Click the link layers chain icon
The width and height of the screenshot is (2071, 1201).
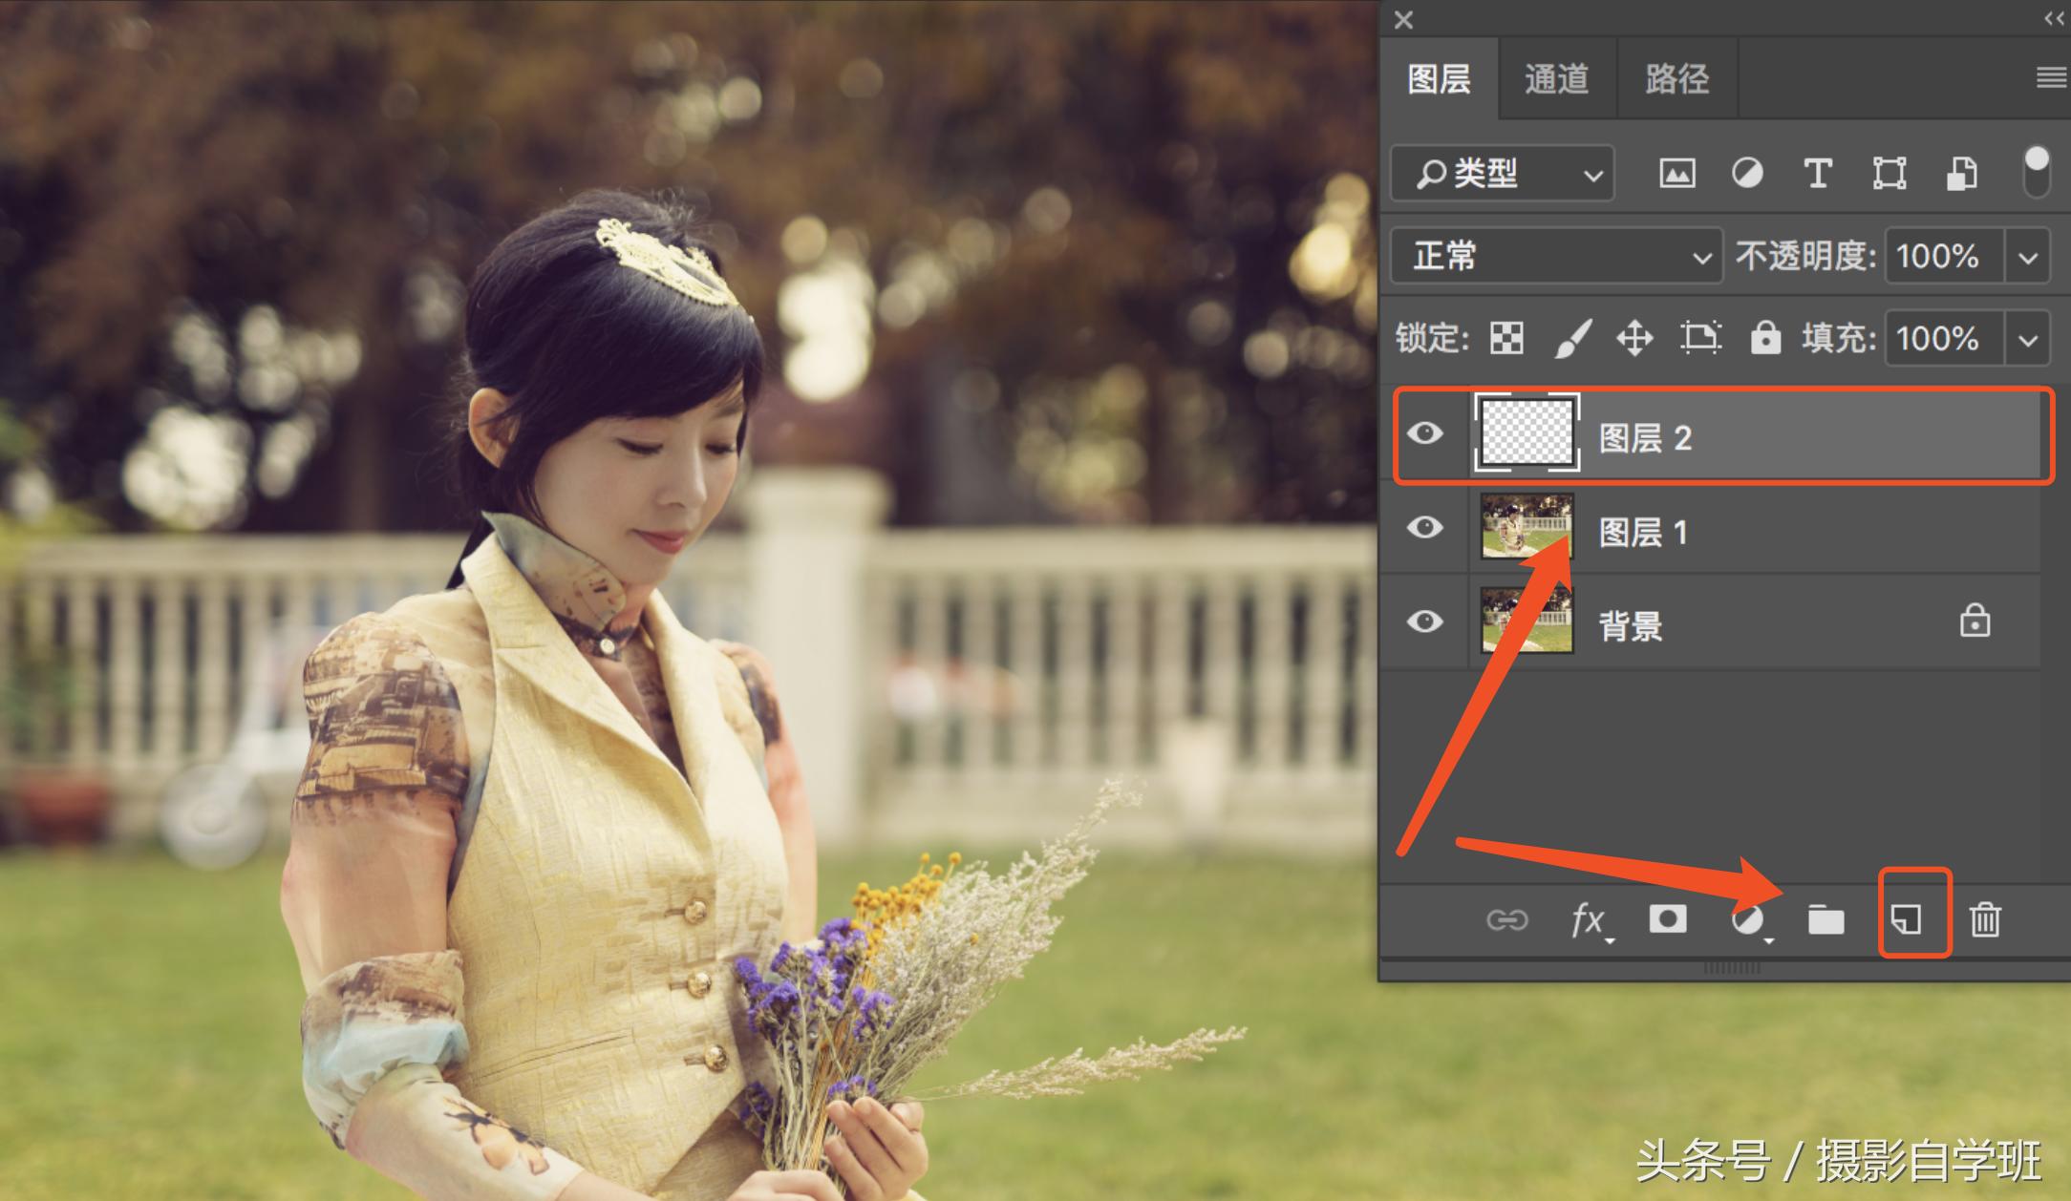[x=1509, y=919]
